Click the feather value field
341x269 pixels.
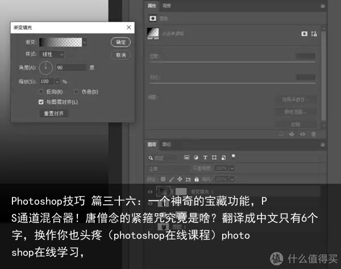306,77
